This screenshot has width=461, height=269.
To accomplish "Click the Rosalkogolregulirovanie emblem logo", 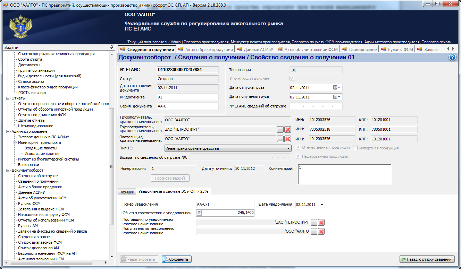I will 21,26.
